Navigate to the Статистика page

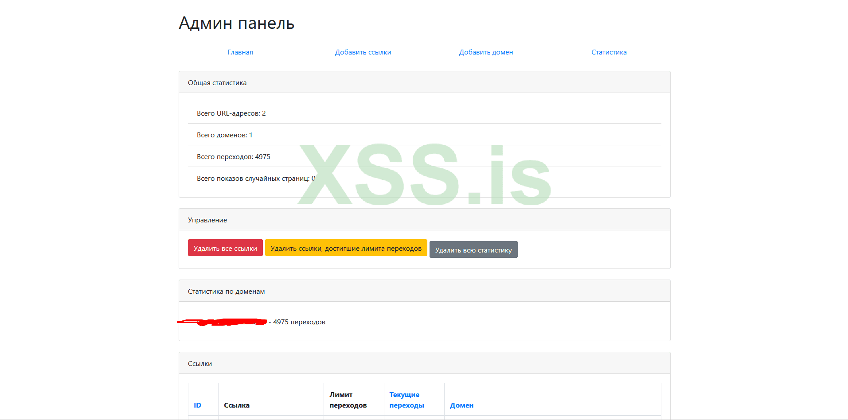609,52
